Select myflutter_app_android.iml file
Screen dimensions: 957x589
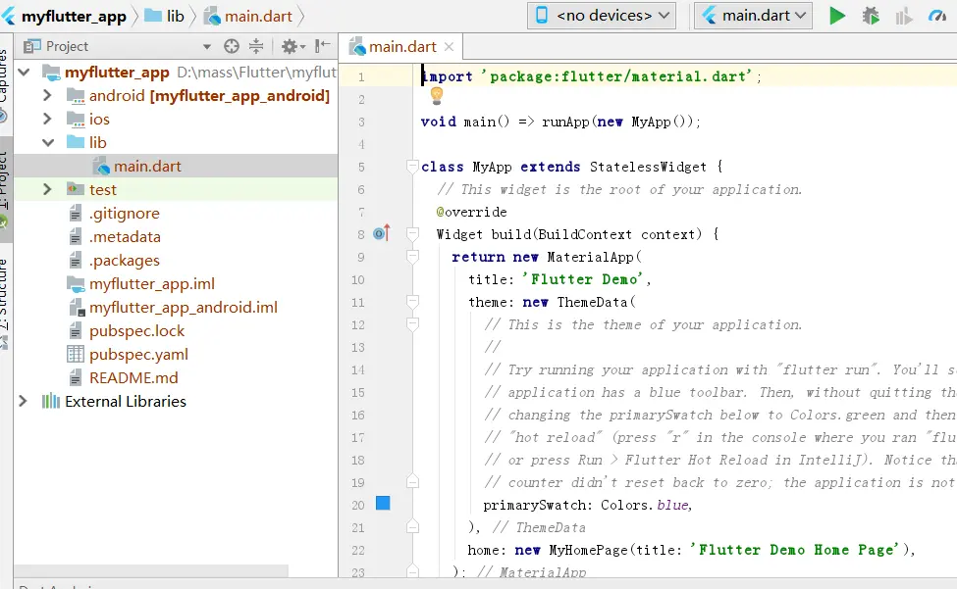pyautogui.click(x=184, y=307)
